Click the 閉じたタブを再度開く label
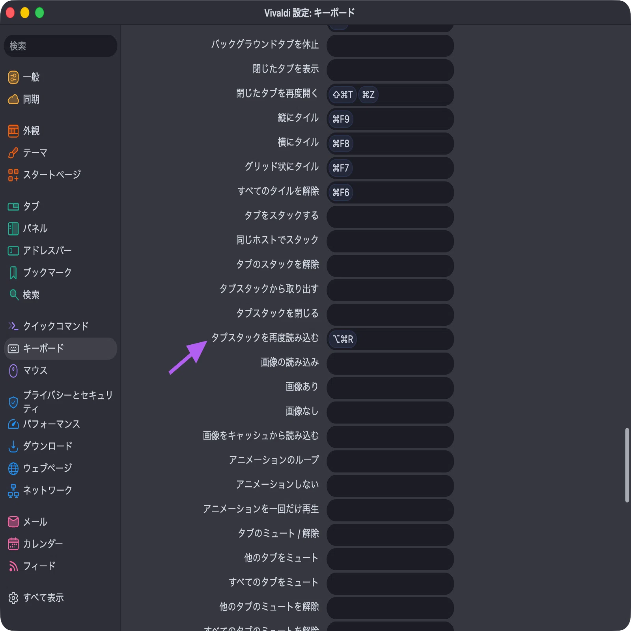This screenshot has width=631, height=631. pos(277,93)
